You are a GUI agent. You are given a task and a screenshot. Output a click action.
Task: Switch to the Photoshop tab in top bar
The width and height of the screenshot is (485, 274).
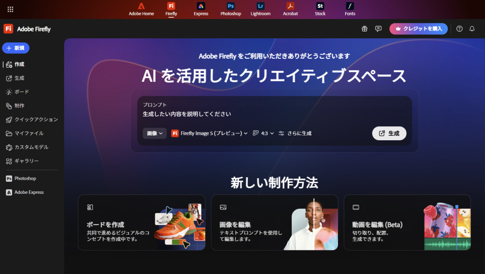coord(230,9)
